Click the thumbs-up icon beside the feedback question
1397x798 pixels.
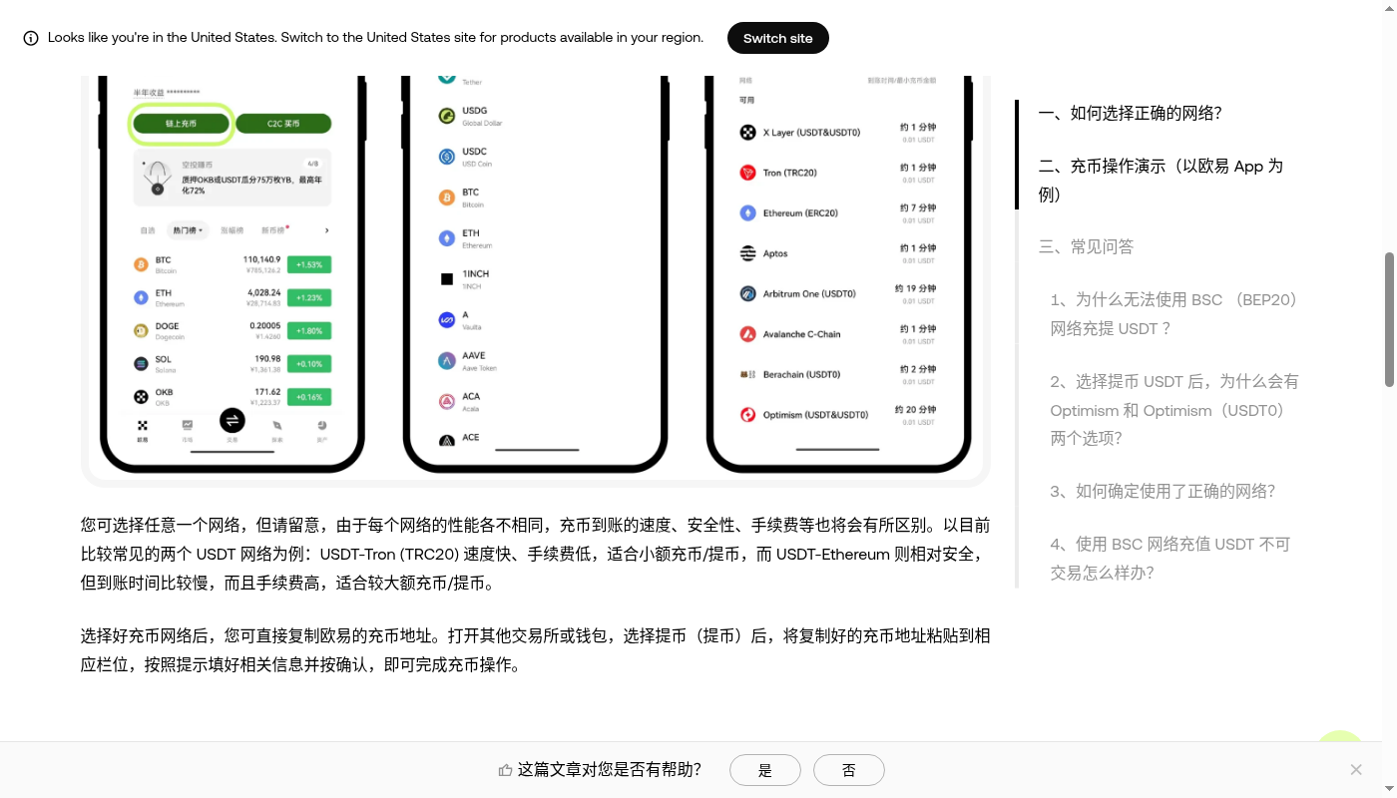505,770
